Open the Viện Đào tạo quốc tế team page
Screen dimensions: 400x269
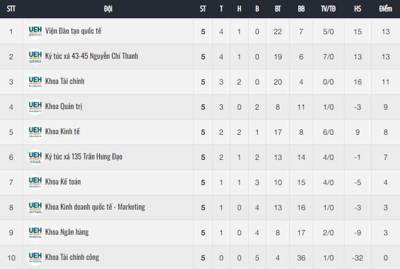click(73, 31)
